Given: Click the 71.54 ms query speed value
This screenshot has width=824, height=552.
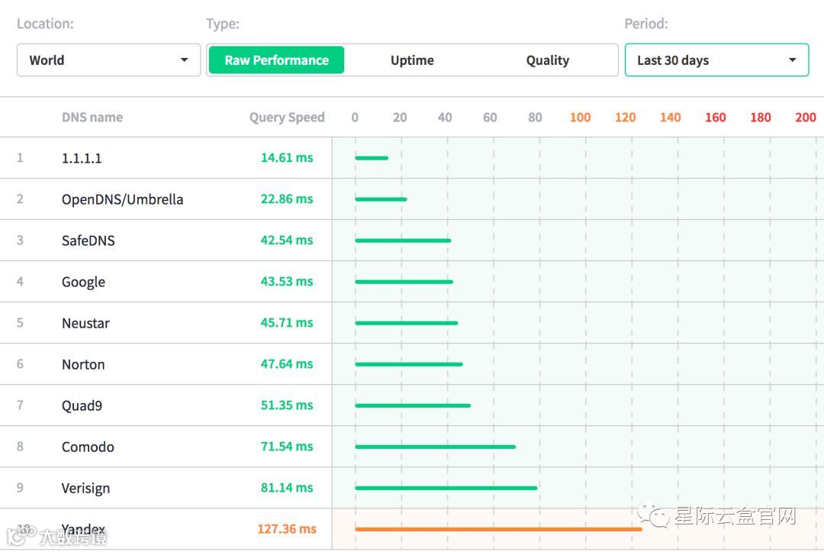Looking at the screenshot, I should tap(287, 447).
